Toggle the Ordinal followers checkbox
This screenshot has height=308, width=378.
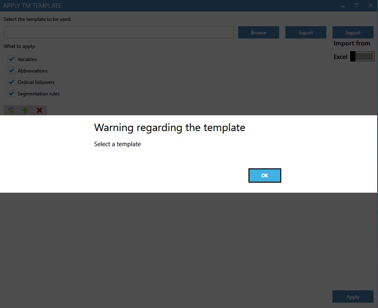coord(11,82)
